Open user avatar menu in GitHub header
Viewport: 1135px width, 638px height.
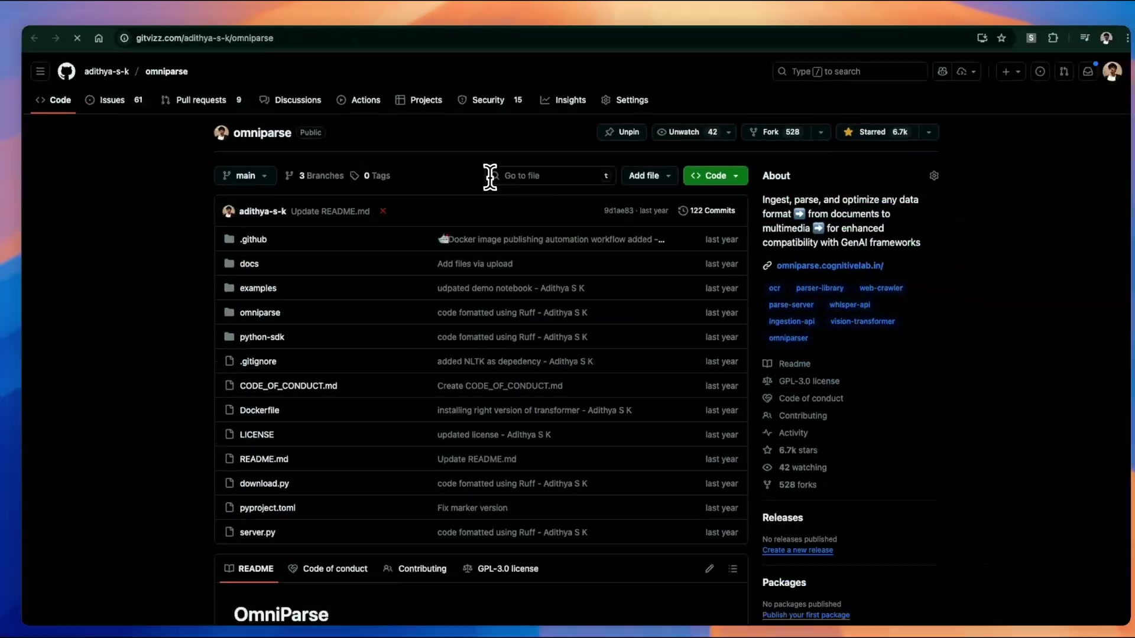pos(1112,71)
